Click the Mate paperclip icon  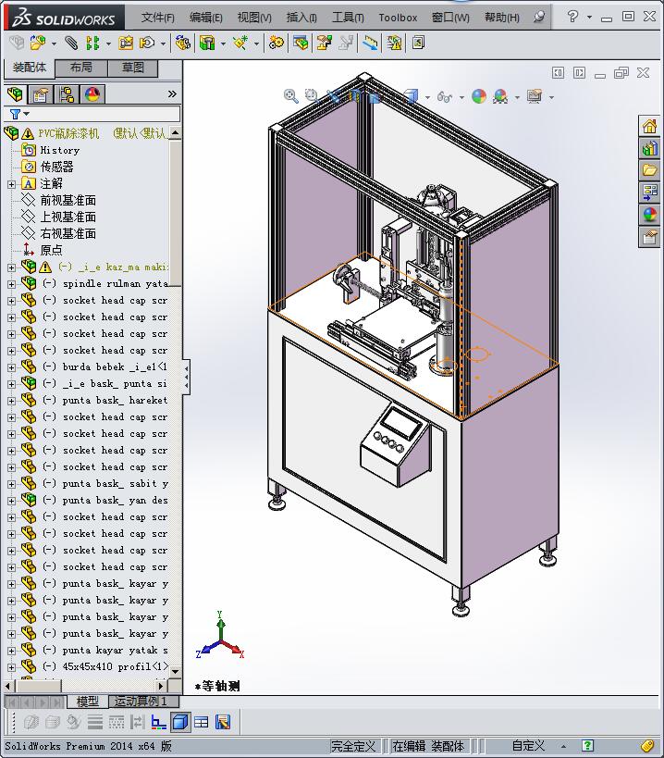71,43
